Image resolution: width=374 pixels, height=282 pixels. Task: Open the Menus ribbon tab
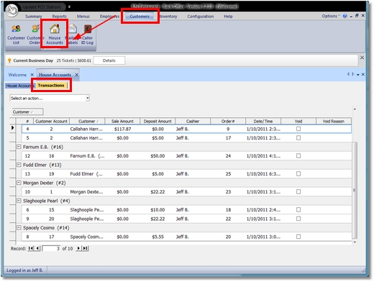tap(83, 17)
